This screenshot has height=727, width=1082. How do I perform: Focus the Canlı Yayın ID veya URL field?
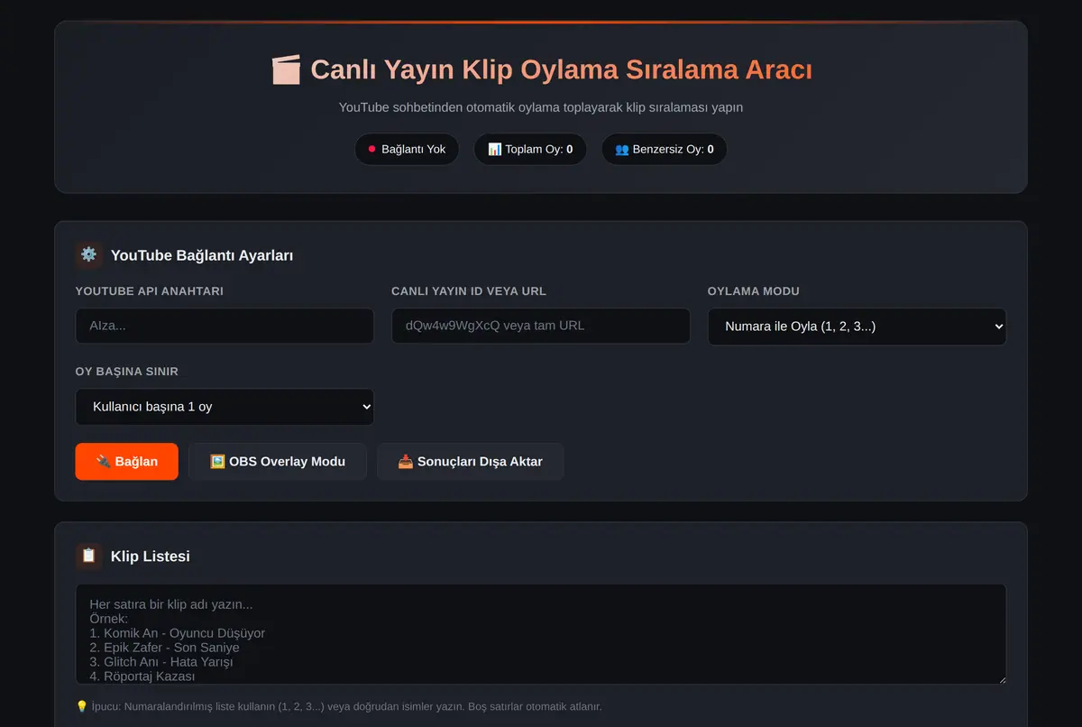tap(541, 326)
